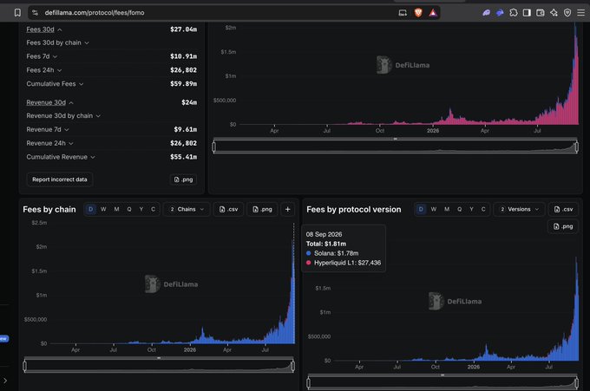Open the Extensions puzzle icon
The width and height of the screenshot is (590, 391).
[x=514, y=13]
